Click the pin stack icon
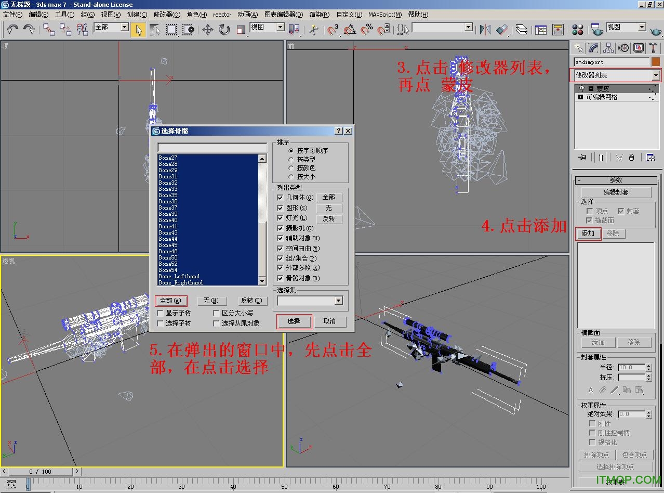Viewport: 664px width, 493px height. [x=582, y=158]
